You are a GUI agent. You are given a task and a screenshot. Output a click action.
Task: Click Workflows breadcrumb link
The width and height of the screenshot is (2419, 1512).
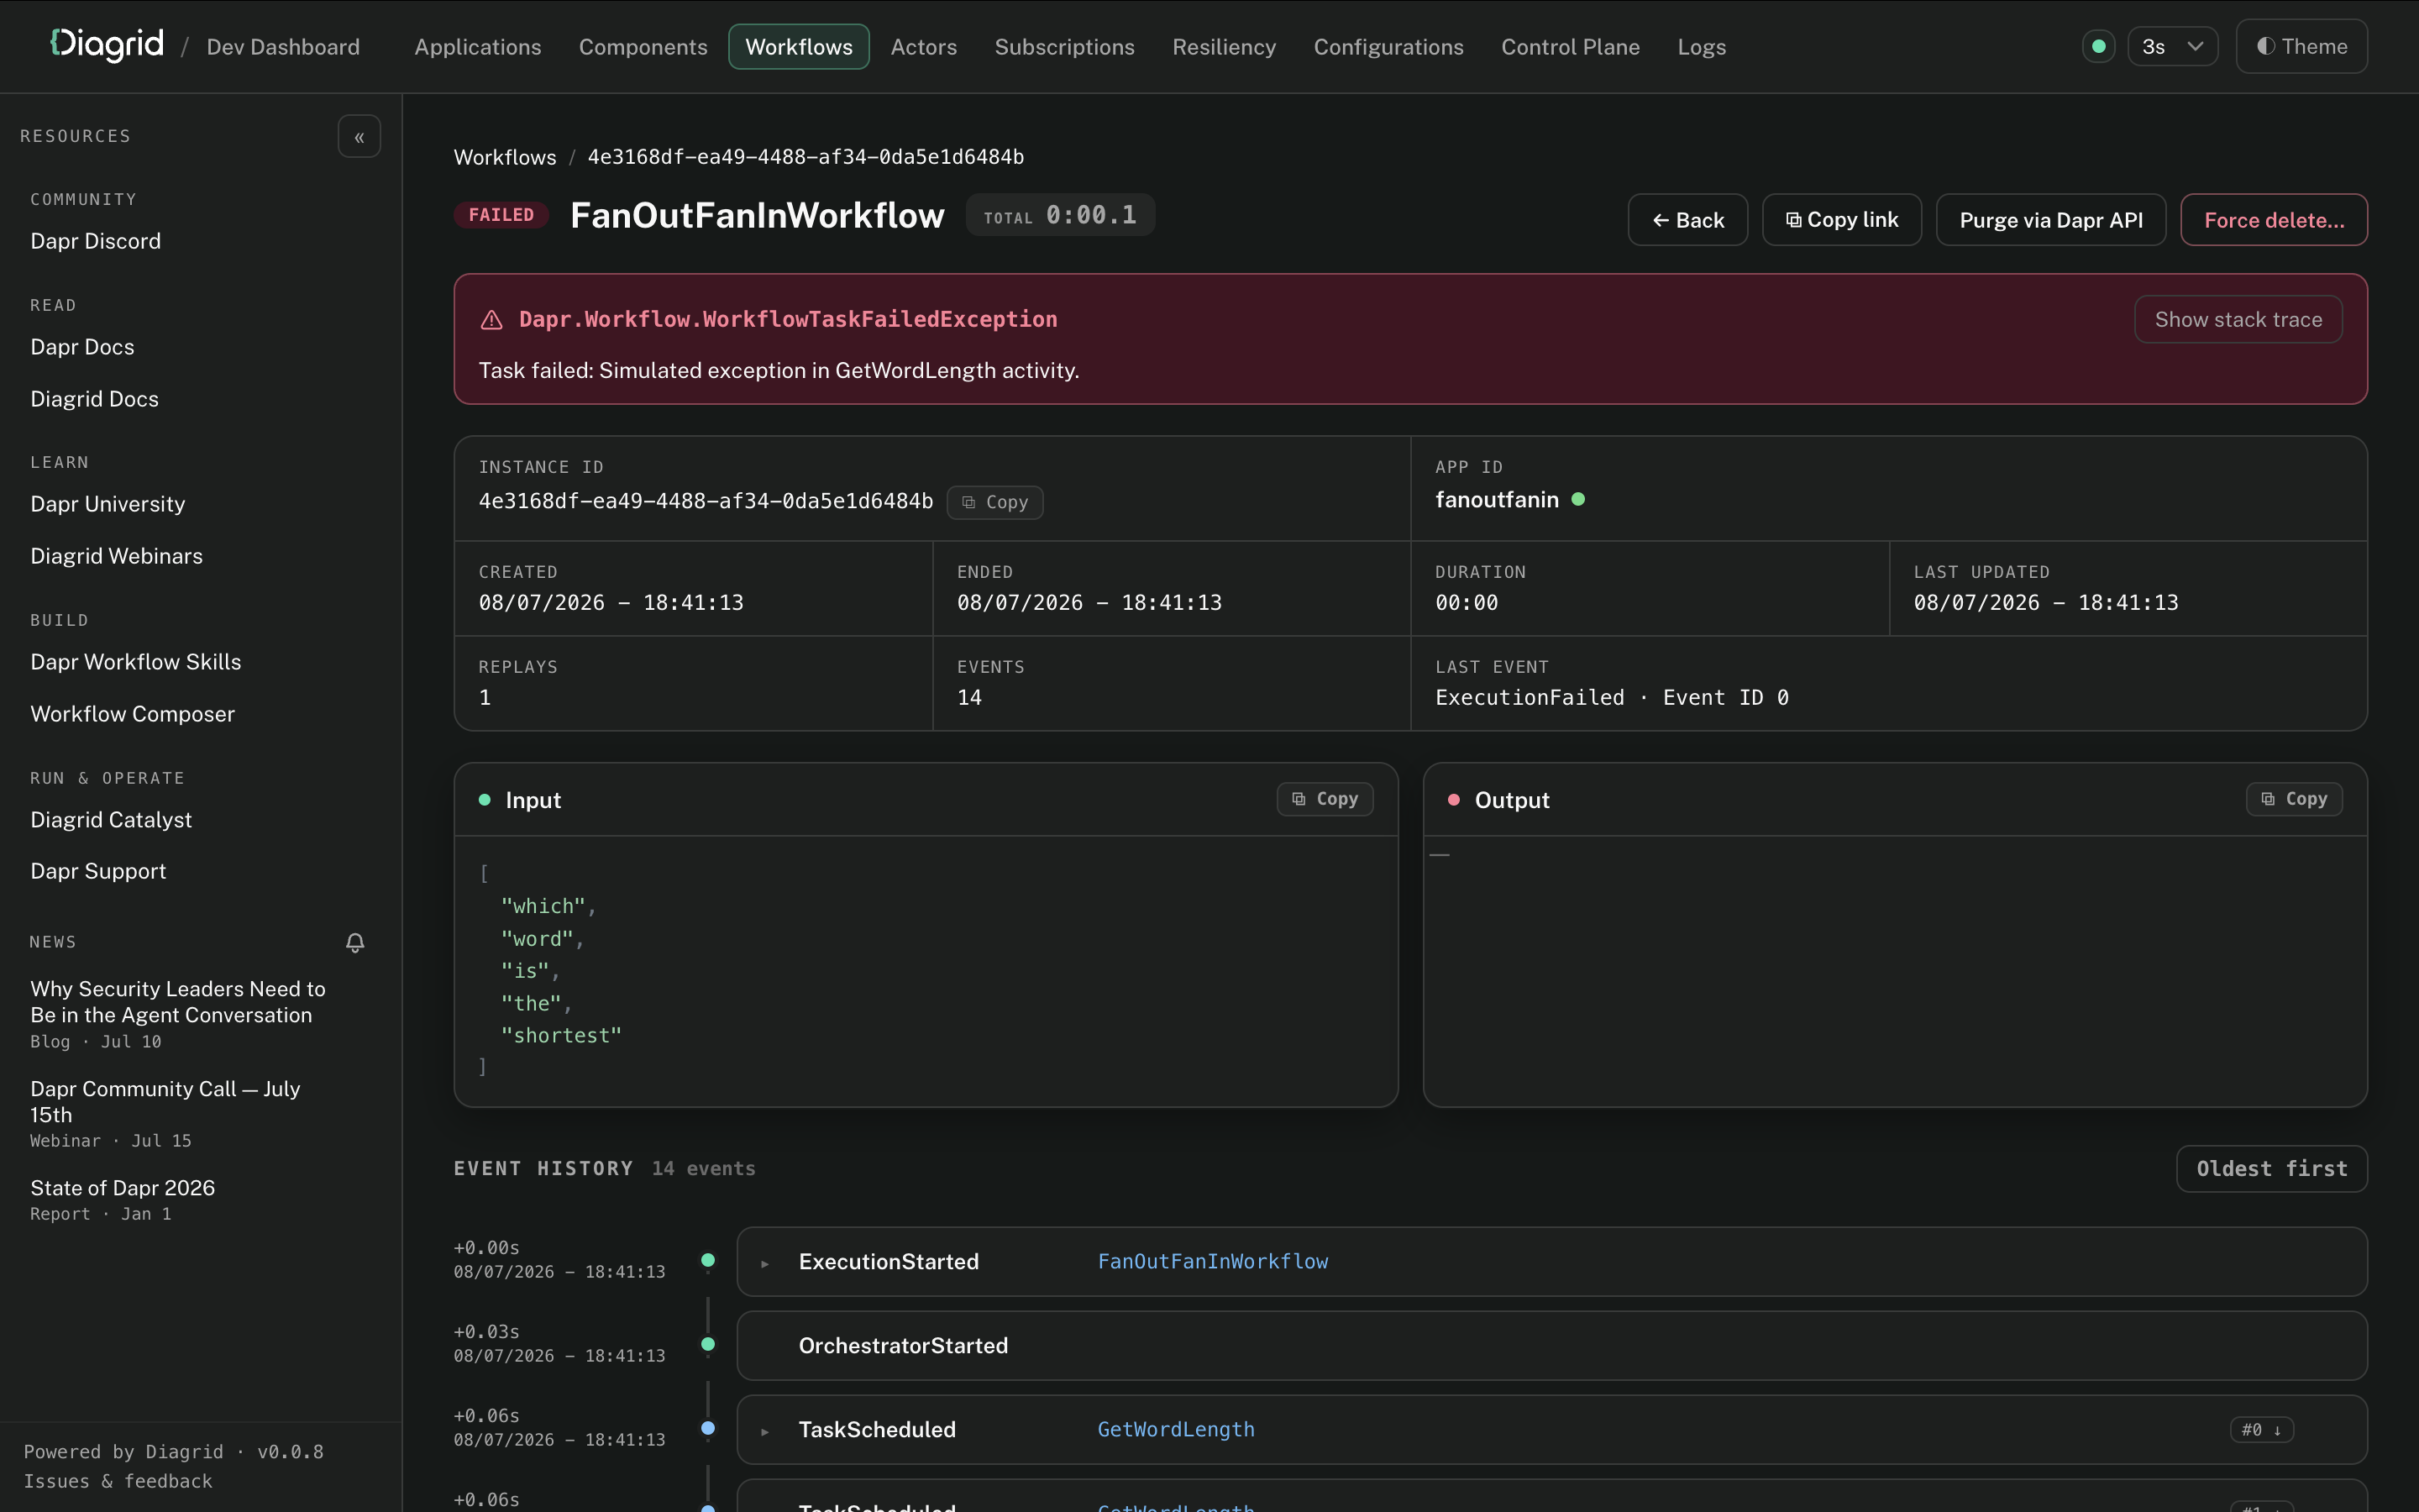tap(505, 157)
